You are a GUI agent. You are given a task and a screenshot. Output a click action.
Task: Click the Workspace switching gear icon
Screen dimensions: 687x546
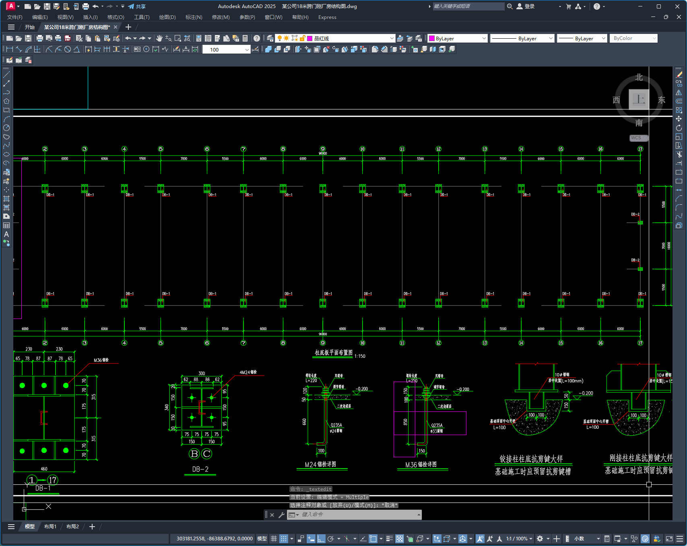(540, 539)
